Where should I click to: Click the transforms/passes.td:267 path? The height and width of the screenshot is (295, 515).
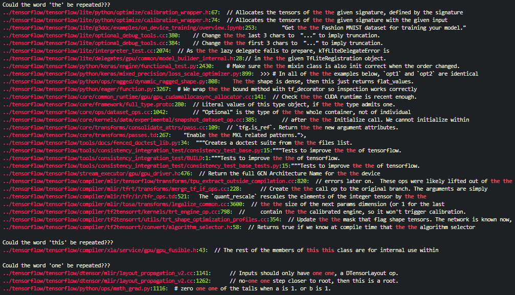point(86,135)
